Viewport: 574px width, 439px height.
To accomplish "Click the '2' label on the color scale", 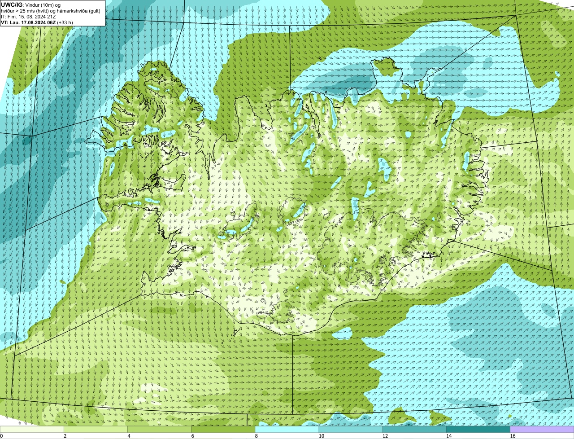I will pyautogui.click(x=65, y=436).
